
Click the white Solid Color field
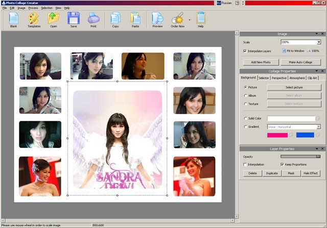pyautogui.click(x=291, y=118)
